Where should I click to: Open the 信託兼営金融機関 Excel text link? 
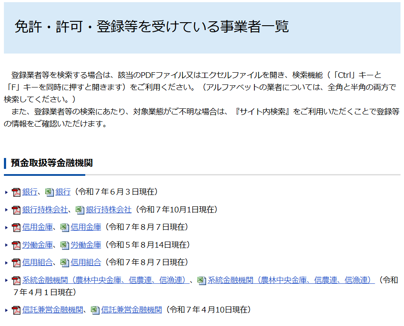[x=131, y=310]
